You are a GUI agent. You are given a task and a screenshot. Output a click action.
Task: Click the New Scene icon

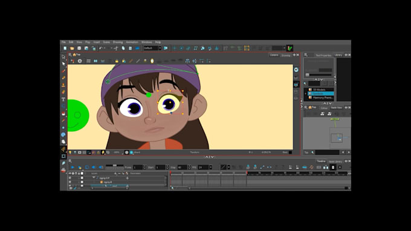click(65, 48)
